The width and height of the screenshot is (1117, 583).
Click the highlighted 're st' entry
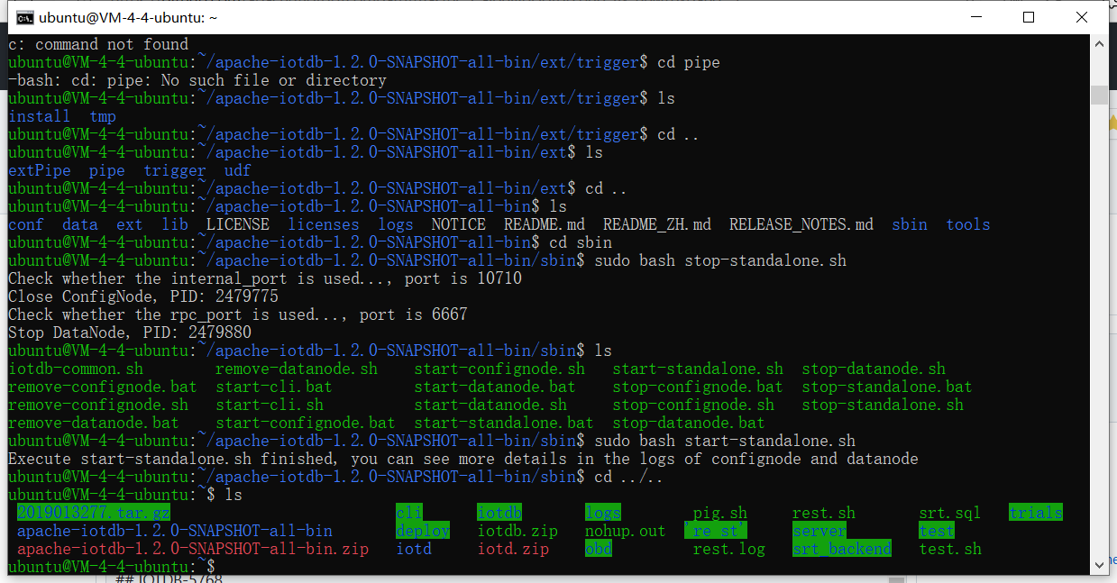pyautogui.click(x=716, y=531)
